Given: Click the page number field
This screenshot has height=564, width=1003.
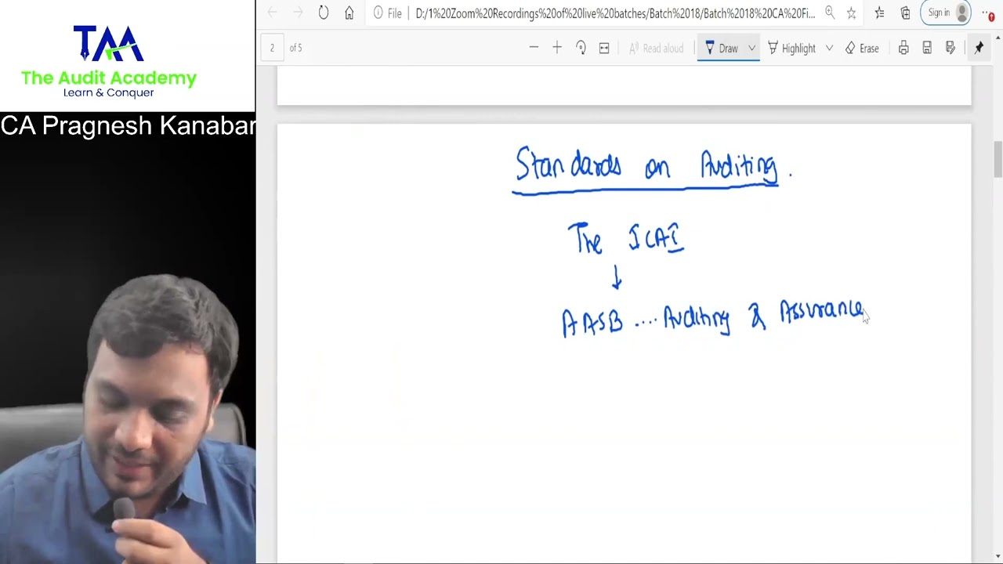Looking at the screenshot, I should (x=272, y=48).
